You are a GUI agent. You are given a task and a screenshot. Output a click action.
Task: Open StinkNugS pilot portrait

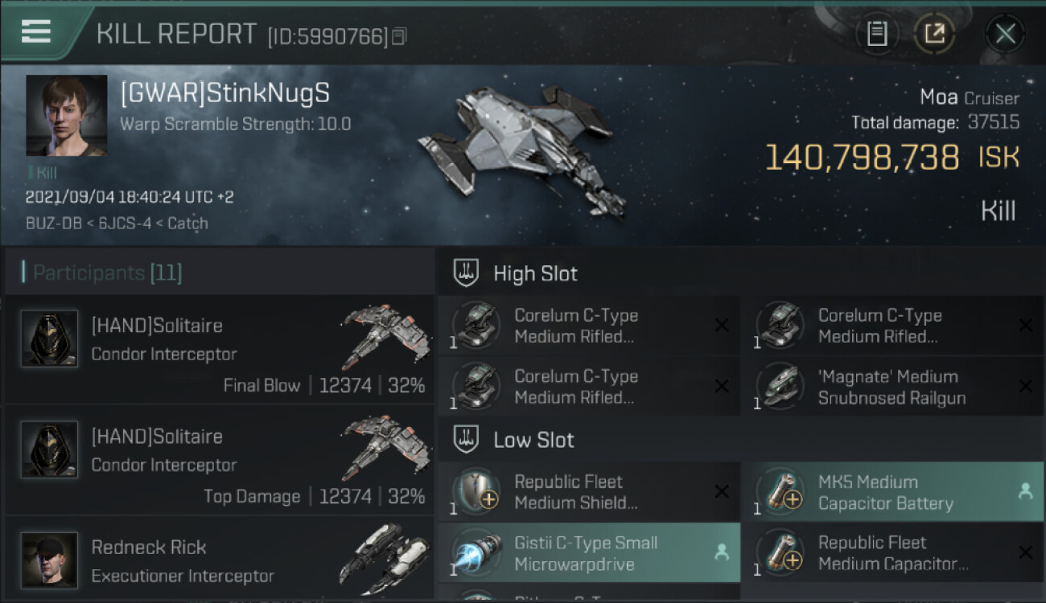point(66,115)
